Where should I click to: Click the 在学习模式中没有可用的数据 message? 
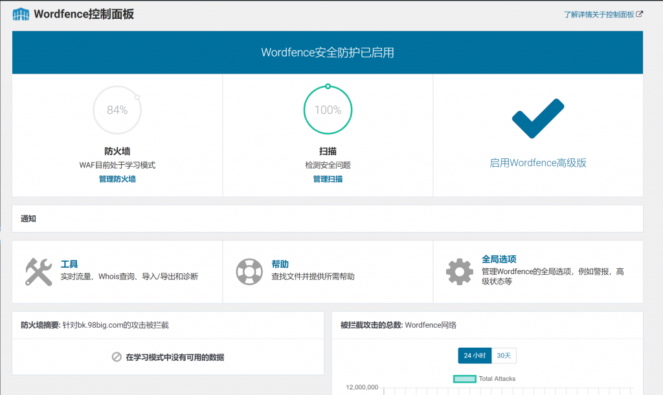point(175,357)
